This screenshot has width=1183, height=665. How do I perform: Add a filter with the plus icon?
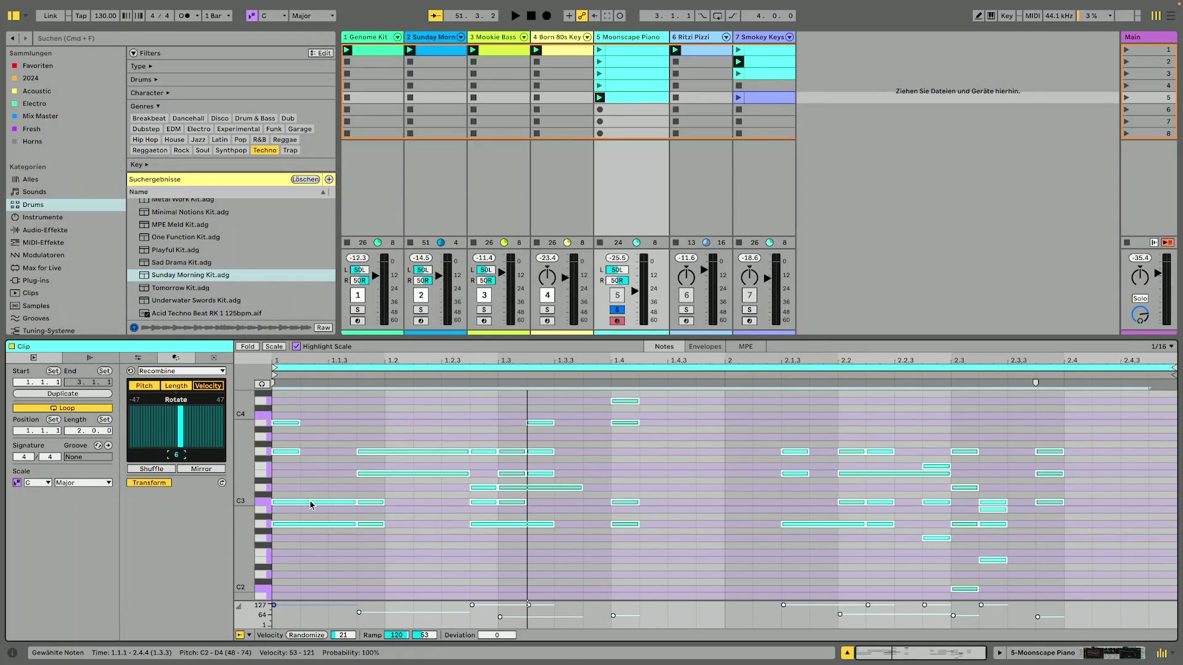click(329, 179)
